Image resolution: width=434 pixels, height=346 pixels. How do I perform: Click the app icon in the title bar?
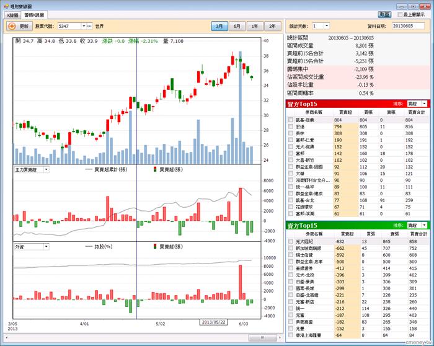click(6, 6)
